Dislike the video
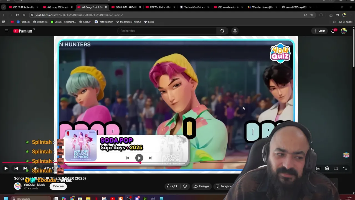The width and height of the screenshot is (355, 200). click(x=185, y=186)
